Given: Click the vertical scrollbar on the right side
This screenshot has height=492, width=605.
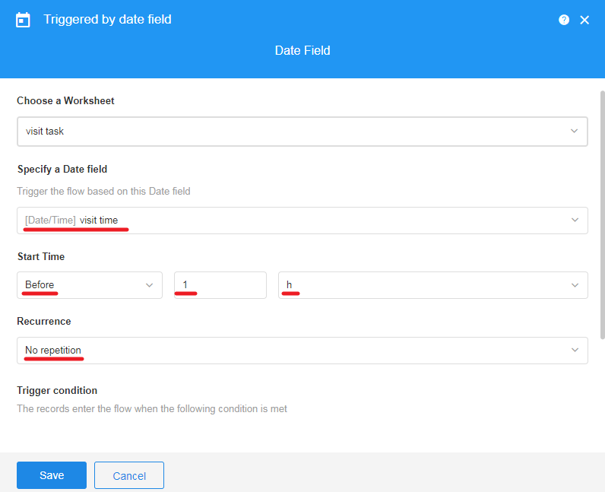Looking at the screenshot, I should [x=602, y=213].
